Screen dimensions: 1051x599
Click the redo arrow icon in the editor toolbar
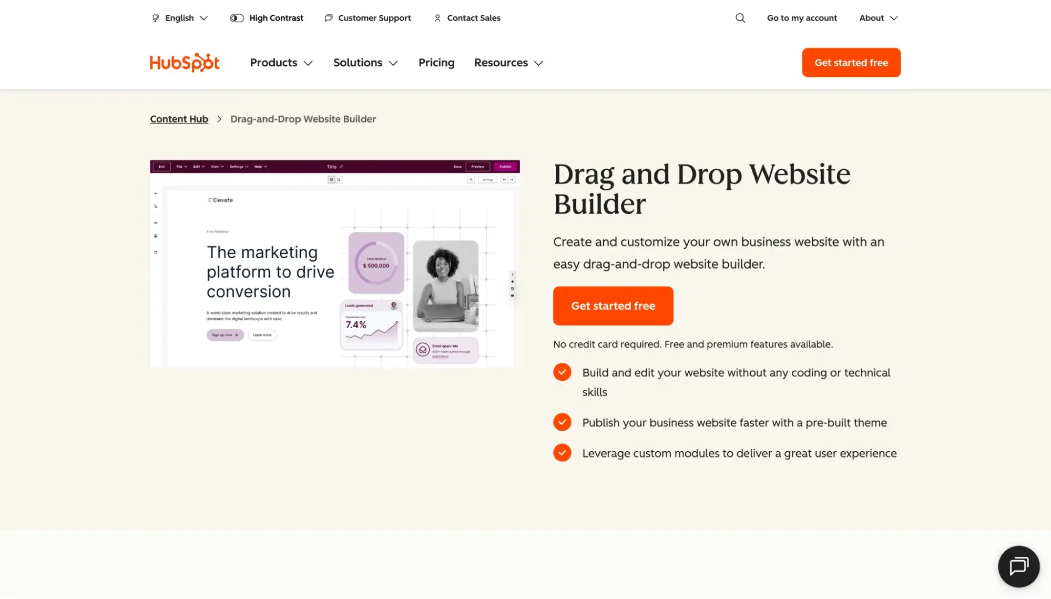click(x=511, y=178)
